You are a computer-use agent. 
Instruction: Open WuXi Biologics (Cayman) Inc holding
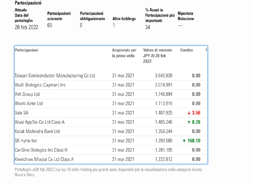click(x=40, y=85)
